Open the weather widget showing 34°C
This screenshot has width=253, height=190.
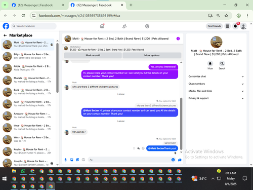coord(199,178)
